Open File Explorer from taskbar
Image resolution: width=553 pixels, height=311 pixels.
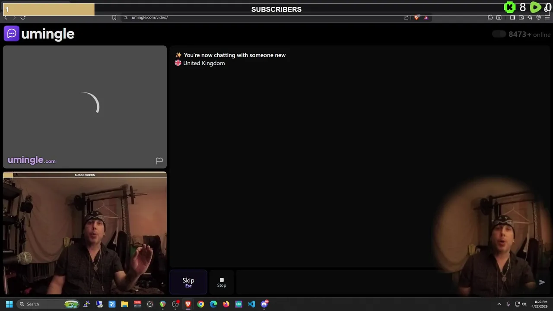tap(124, 304)
